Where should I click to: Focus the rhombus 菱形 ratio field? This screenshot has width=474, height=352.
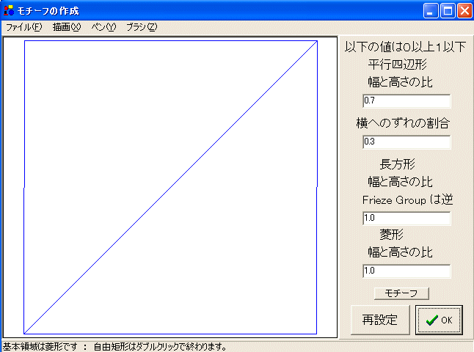point(406,271)
